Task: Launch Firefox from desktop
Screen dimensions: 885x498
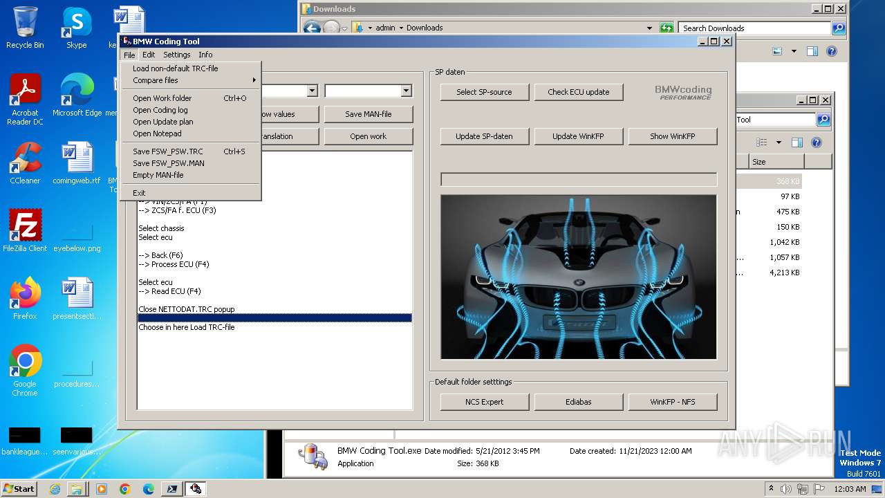Action: [25, 299]
